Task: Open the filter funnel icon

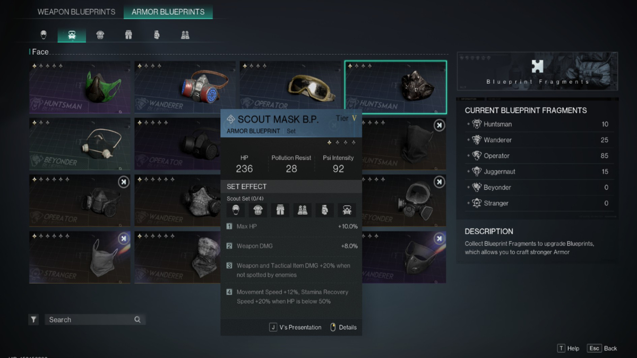Action: pos(33,320)
